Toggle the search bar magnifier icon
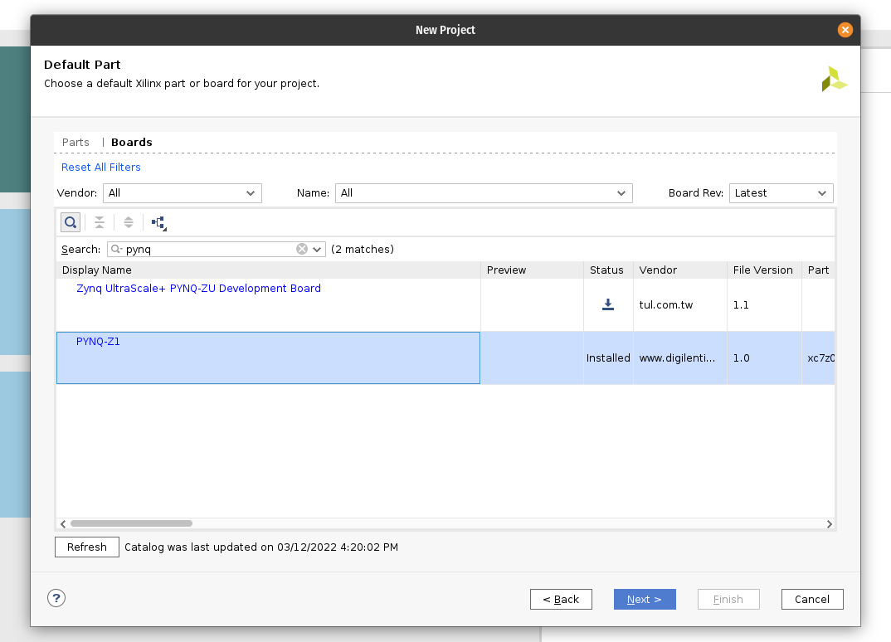This screenshot has width=891, height=642. click(71, 222)
